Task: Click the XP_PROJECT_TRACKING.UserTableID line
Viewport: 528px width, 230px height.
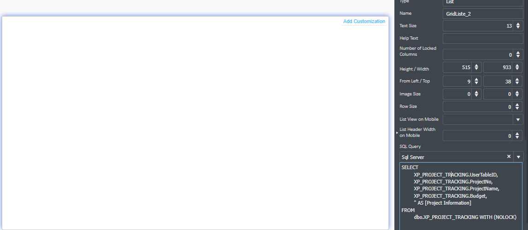Action: pos(456,175)
